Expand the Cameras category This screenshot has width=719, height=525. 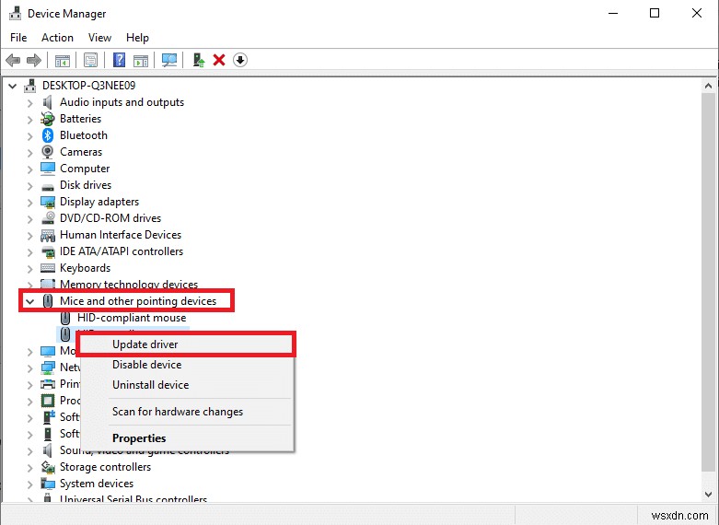[x=29, y=152]
